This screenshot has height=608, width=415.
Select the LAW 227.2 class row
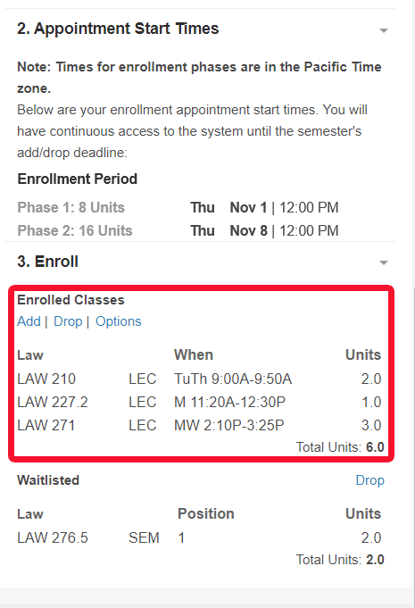199,402
